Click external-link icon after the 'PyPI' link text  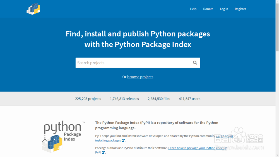[x=104, y=153]
